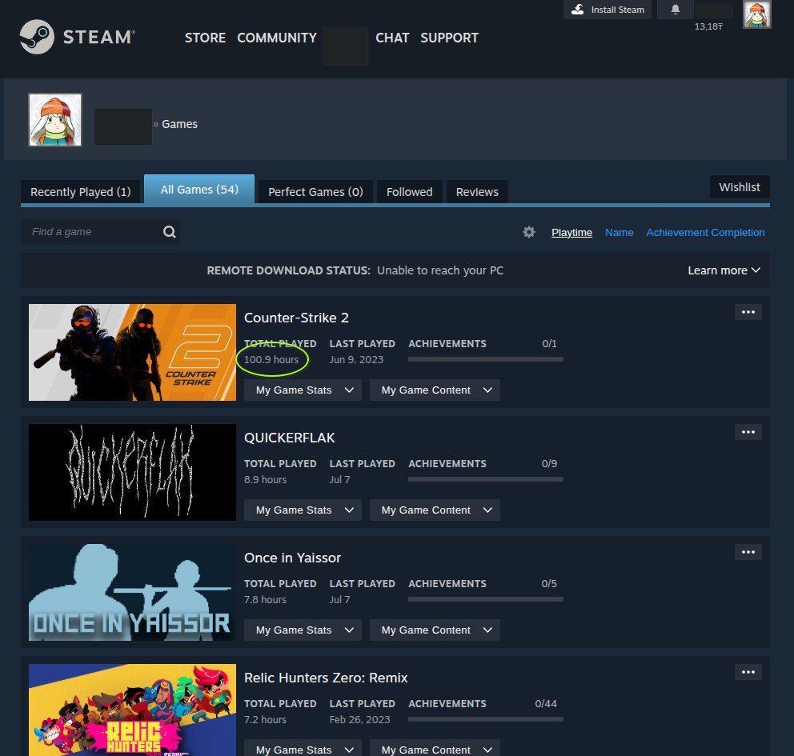Open the Wishlist button
The width and height of the screenshot is (794, 756).
739,186
